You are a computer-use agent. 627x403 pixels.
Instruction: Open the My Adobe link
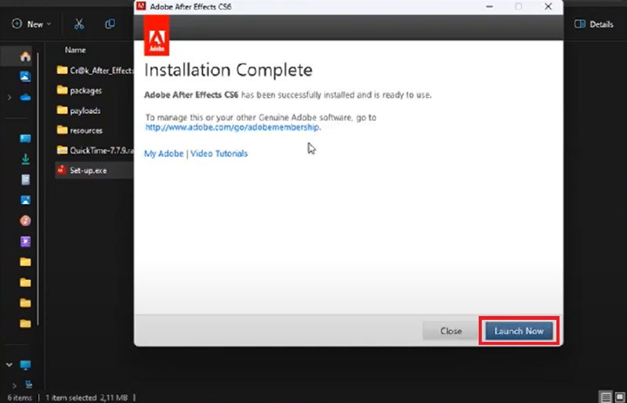pos(164,154)
